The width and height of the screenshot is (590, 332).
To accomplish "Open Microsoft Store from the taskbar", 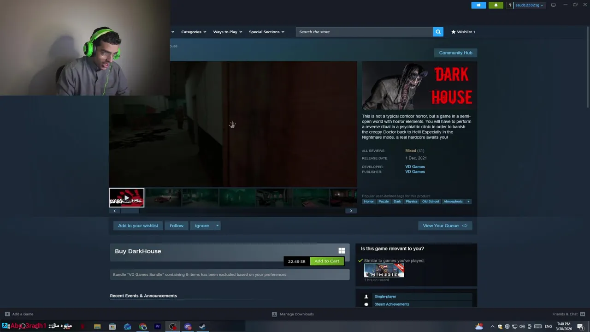I will pos(112,326).
